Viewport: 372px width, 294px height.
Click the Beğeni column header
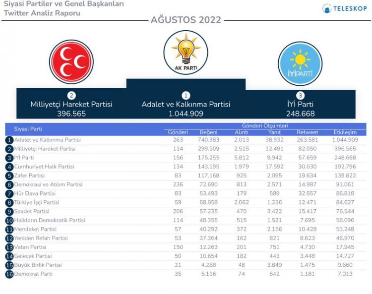[x=208, y=132]
